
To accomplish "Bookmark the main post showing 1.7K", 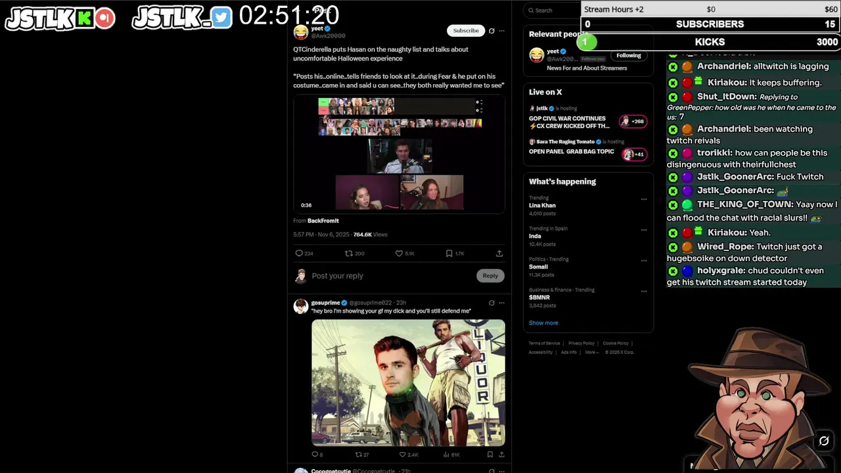I will coord(449,254).
